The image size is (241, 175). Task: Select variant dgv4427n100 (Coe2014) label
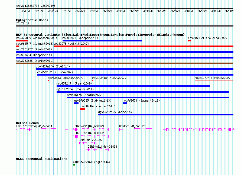53,66
